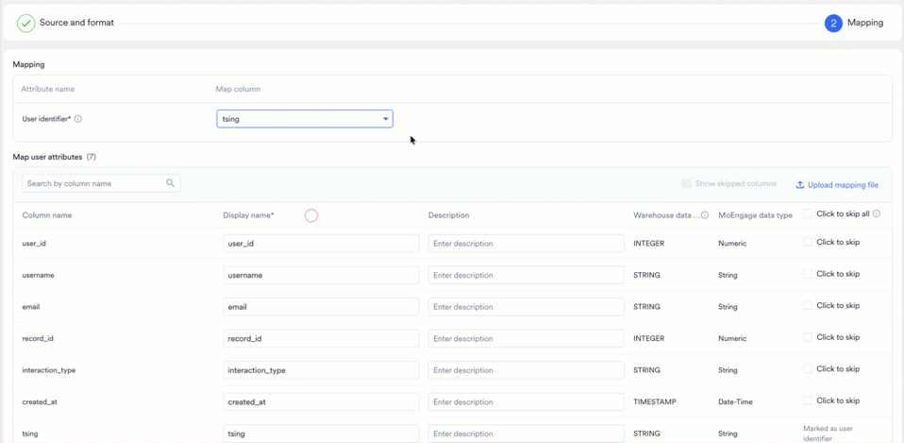Click info icon next to Click to skip all
This screenshot has height=443, width=904.
pyautogui.click(x=877, y=214)
